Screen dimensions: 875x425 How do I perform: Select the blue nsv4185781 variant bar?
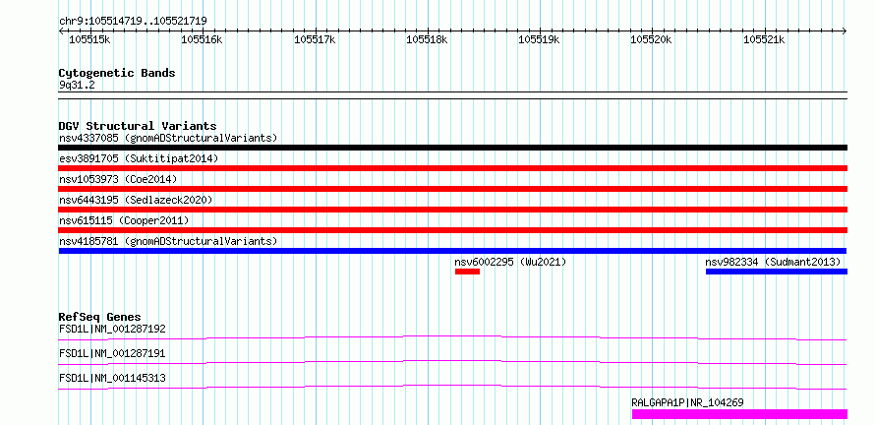tap(452, 251)
